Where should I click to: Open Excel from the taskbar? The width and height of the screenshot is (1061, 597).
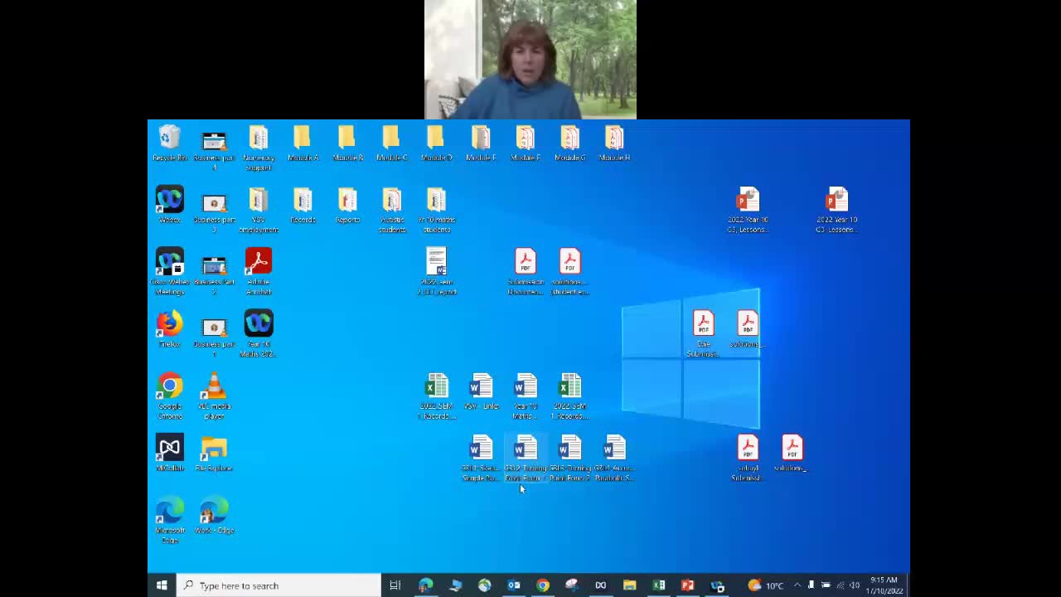(x=658, y=585)
